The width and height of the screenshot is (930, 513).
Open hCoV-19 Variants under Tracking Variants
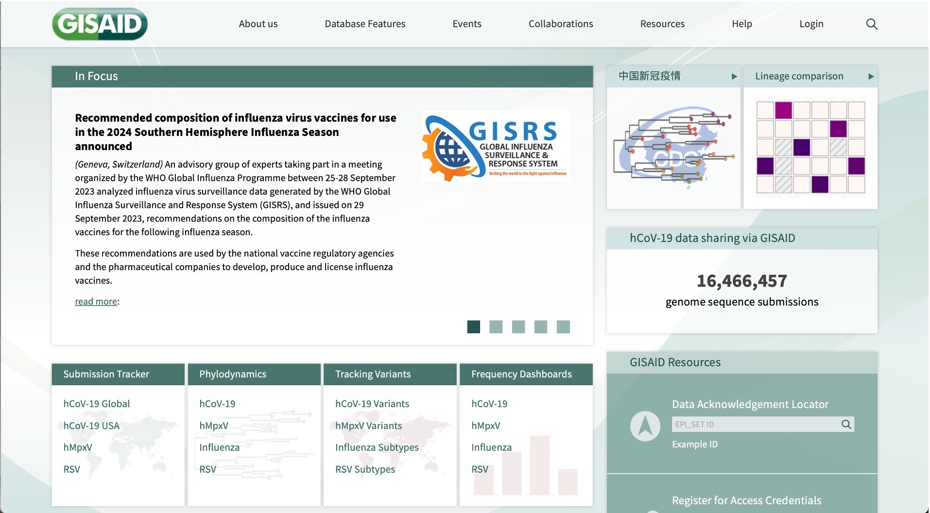[x=372, y=404]
